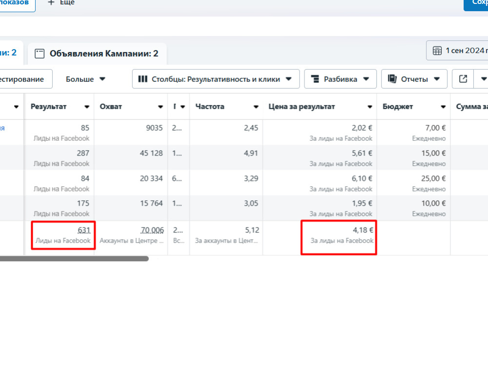This screenshot has height=365, width=488.
Task: Open the Отчеты dropdown
Action: [414, 79]
